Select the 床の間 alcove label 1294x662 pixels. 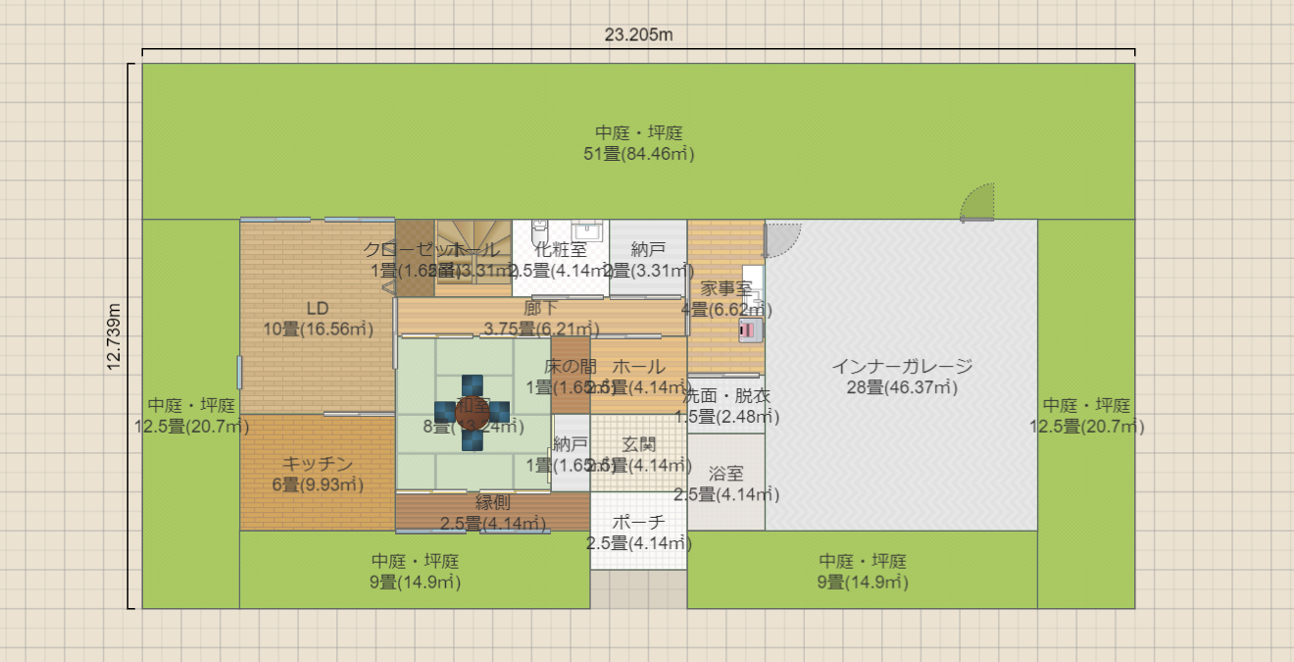tap(571, 377)
